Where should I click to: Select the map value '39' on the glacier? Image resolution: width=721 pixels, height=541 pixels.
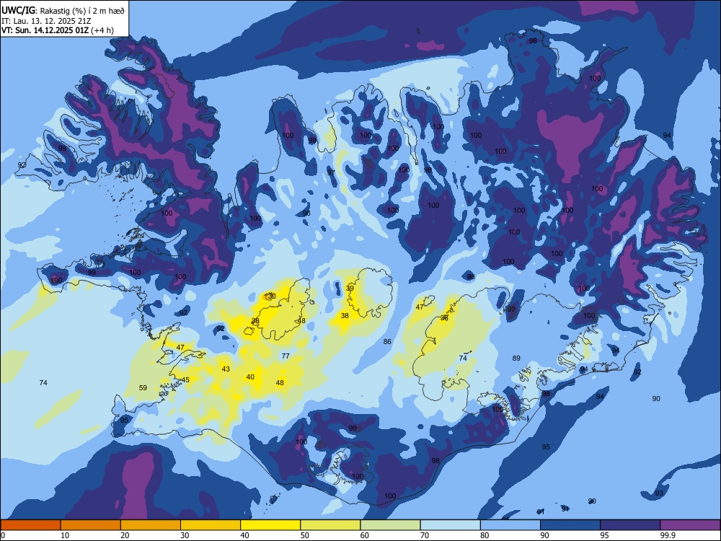pos(350,289)
